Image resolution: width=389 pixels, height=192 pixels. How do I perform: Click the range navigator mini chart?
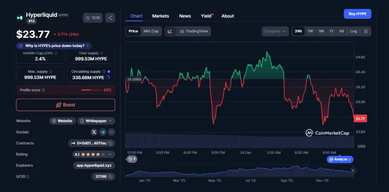pyautogui.click(x=239, y=171)
